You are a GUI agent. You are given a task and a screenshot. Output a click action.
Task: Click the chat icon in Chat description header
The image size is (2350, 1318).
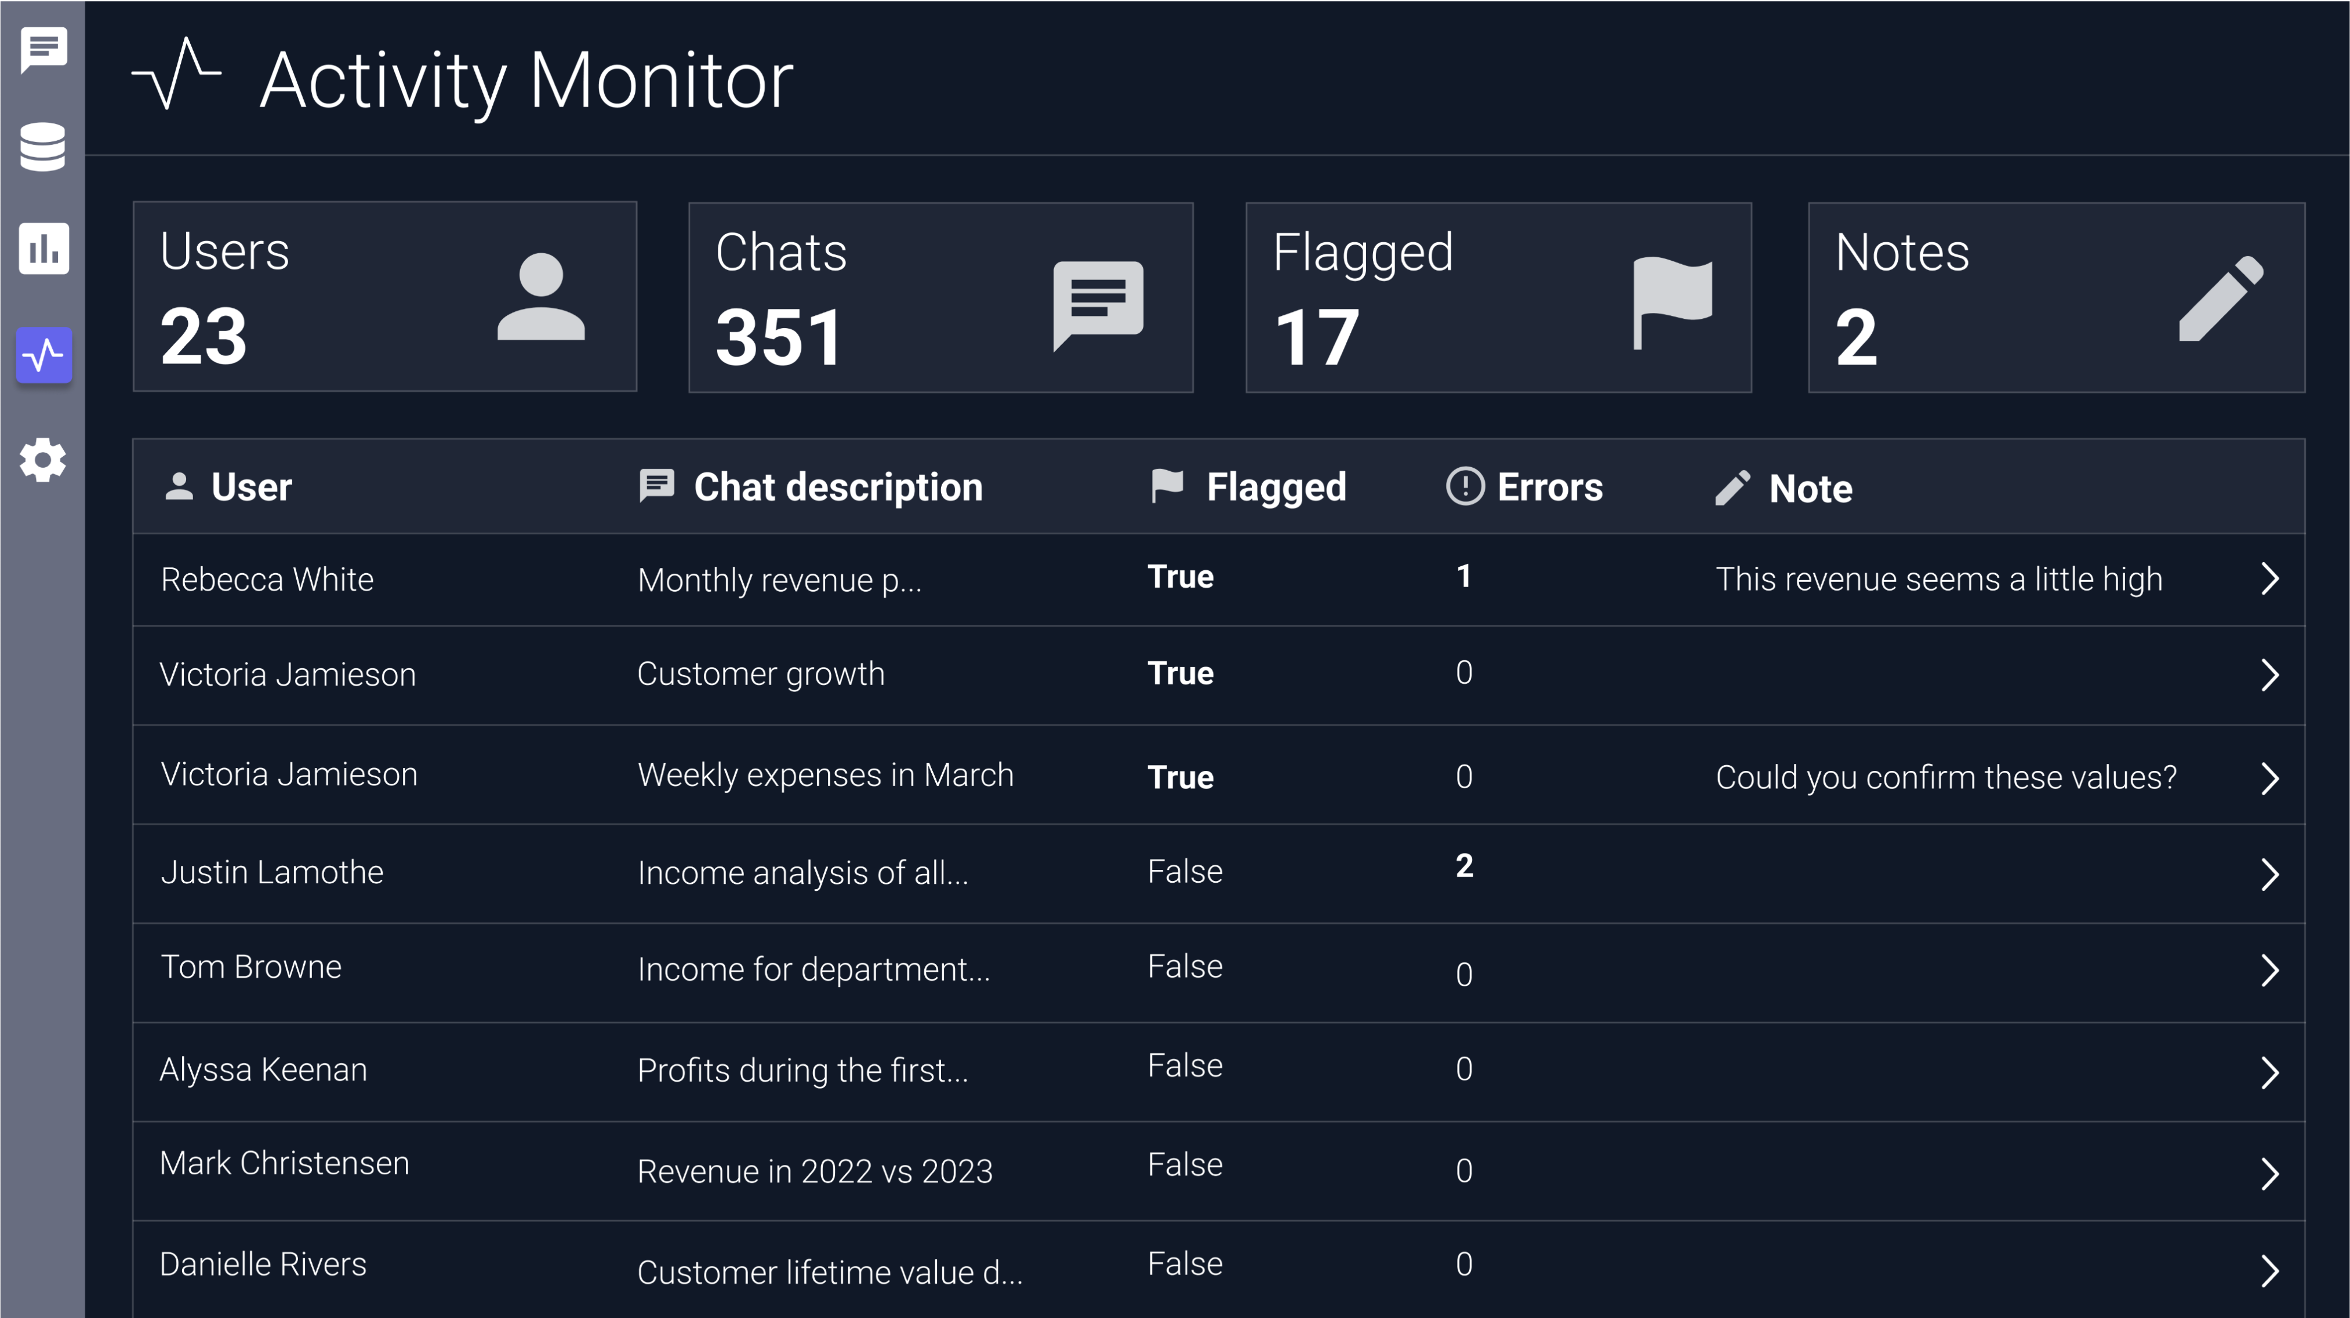657,486
